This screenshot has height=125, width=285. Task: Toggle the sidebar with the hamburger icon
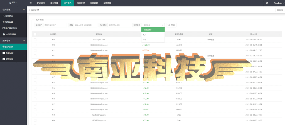(x=31, y=3)
